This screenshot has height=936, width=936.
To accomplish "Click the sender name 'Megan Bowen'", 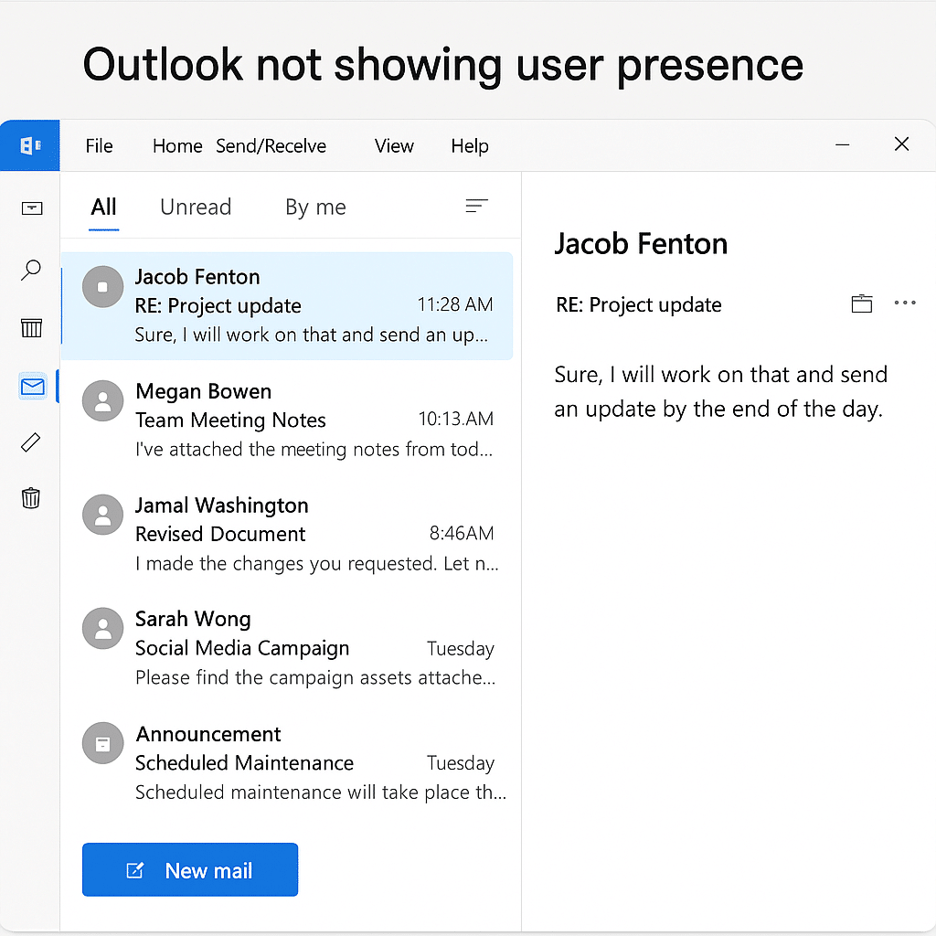I will tap(204, 391).
